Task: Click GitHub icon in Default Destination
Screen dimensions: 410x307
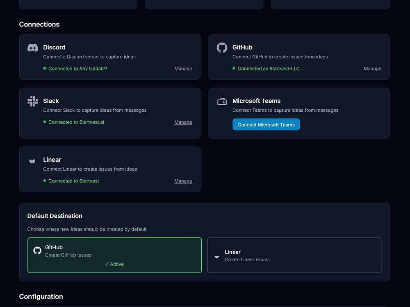Action: (37, 251)
